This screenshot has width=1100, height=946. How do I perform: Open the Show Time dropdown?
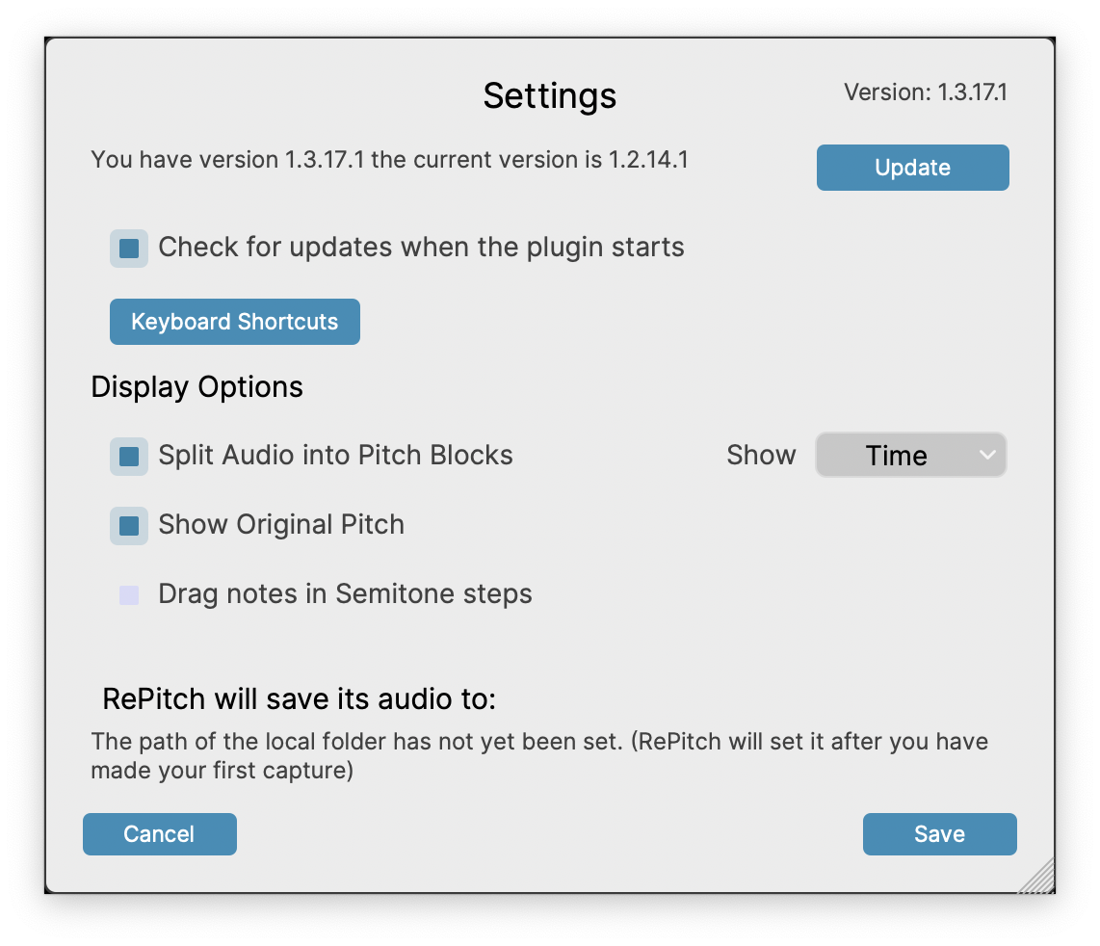896,456
